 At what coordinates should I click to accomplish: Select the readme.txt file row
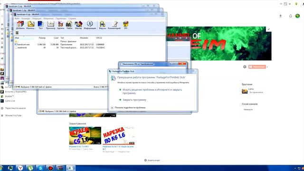pyautogui.click(x=60, y=47)
